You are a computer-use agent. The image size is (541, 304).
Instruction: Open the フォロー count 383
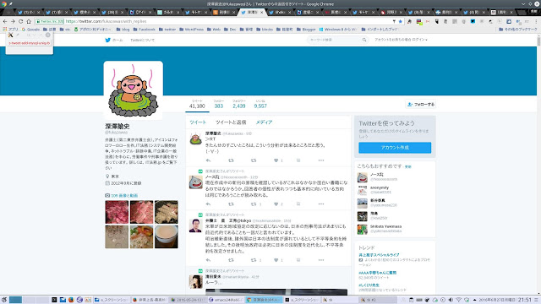[219, 104]
